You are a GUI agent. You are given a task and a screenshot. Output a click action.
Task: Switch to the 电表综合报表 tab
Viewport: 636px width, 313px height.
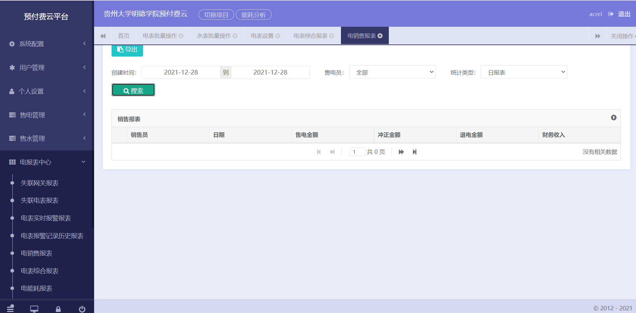coord(310,36)
